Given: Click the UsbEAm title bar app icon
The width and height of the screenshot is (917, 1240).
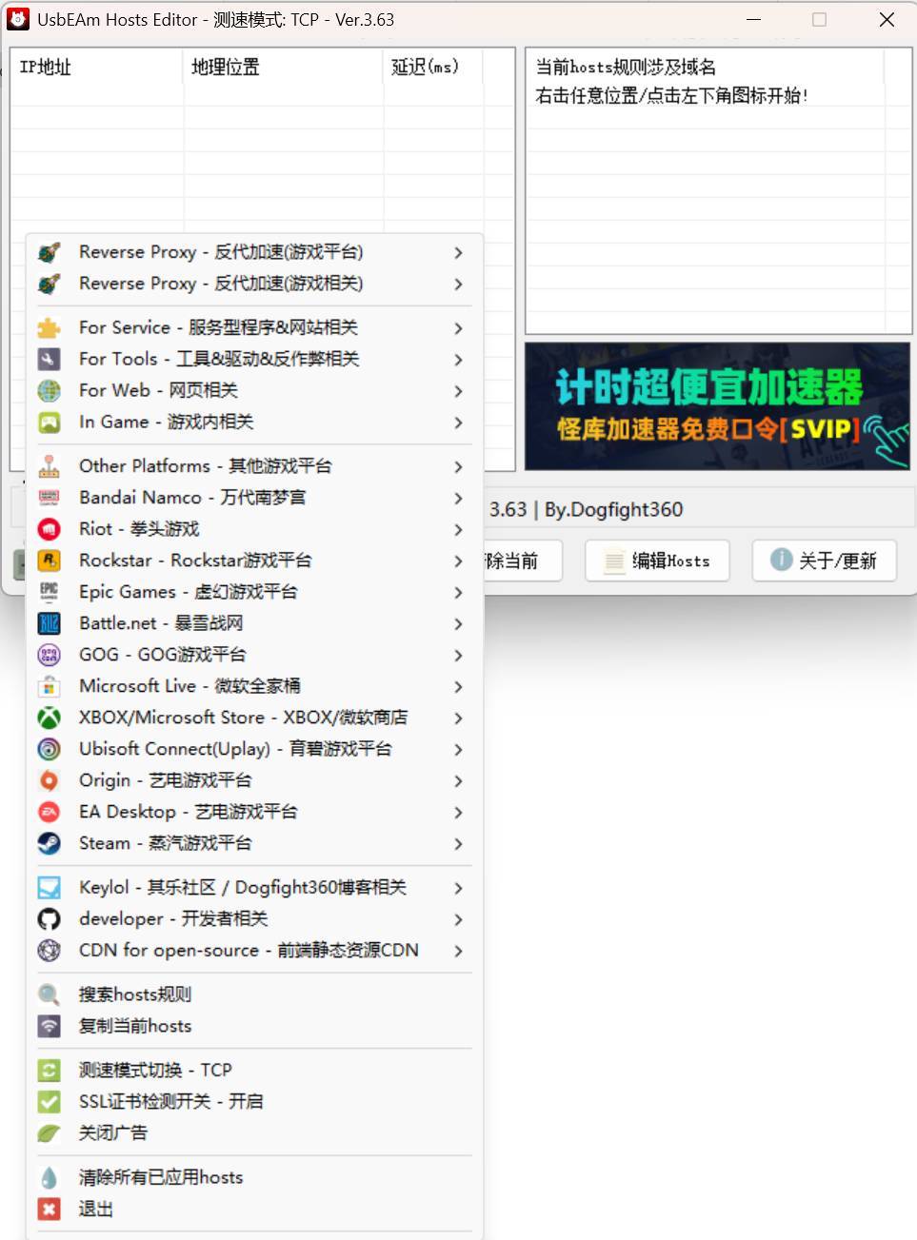Looking at the screenshot, I should pos(18,19).
